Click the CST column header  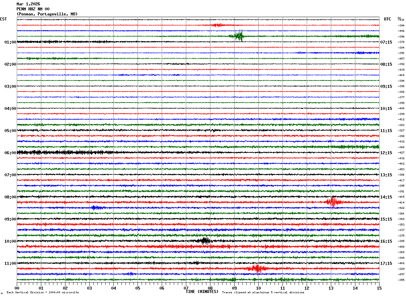3,19
